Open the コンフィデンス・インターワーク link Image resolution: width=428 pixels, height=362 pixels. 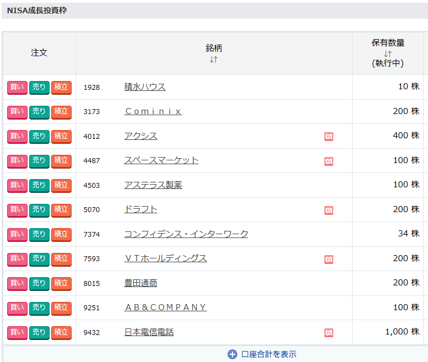click(x=186, y=234)
